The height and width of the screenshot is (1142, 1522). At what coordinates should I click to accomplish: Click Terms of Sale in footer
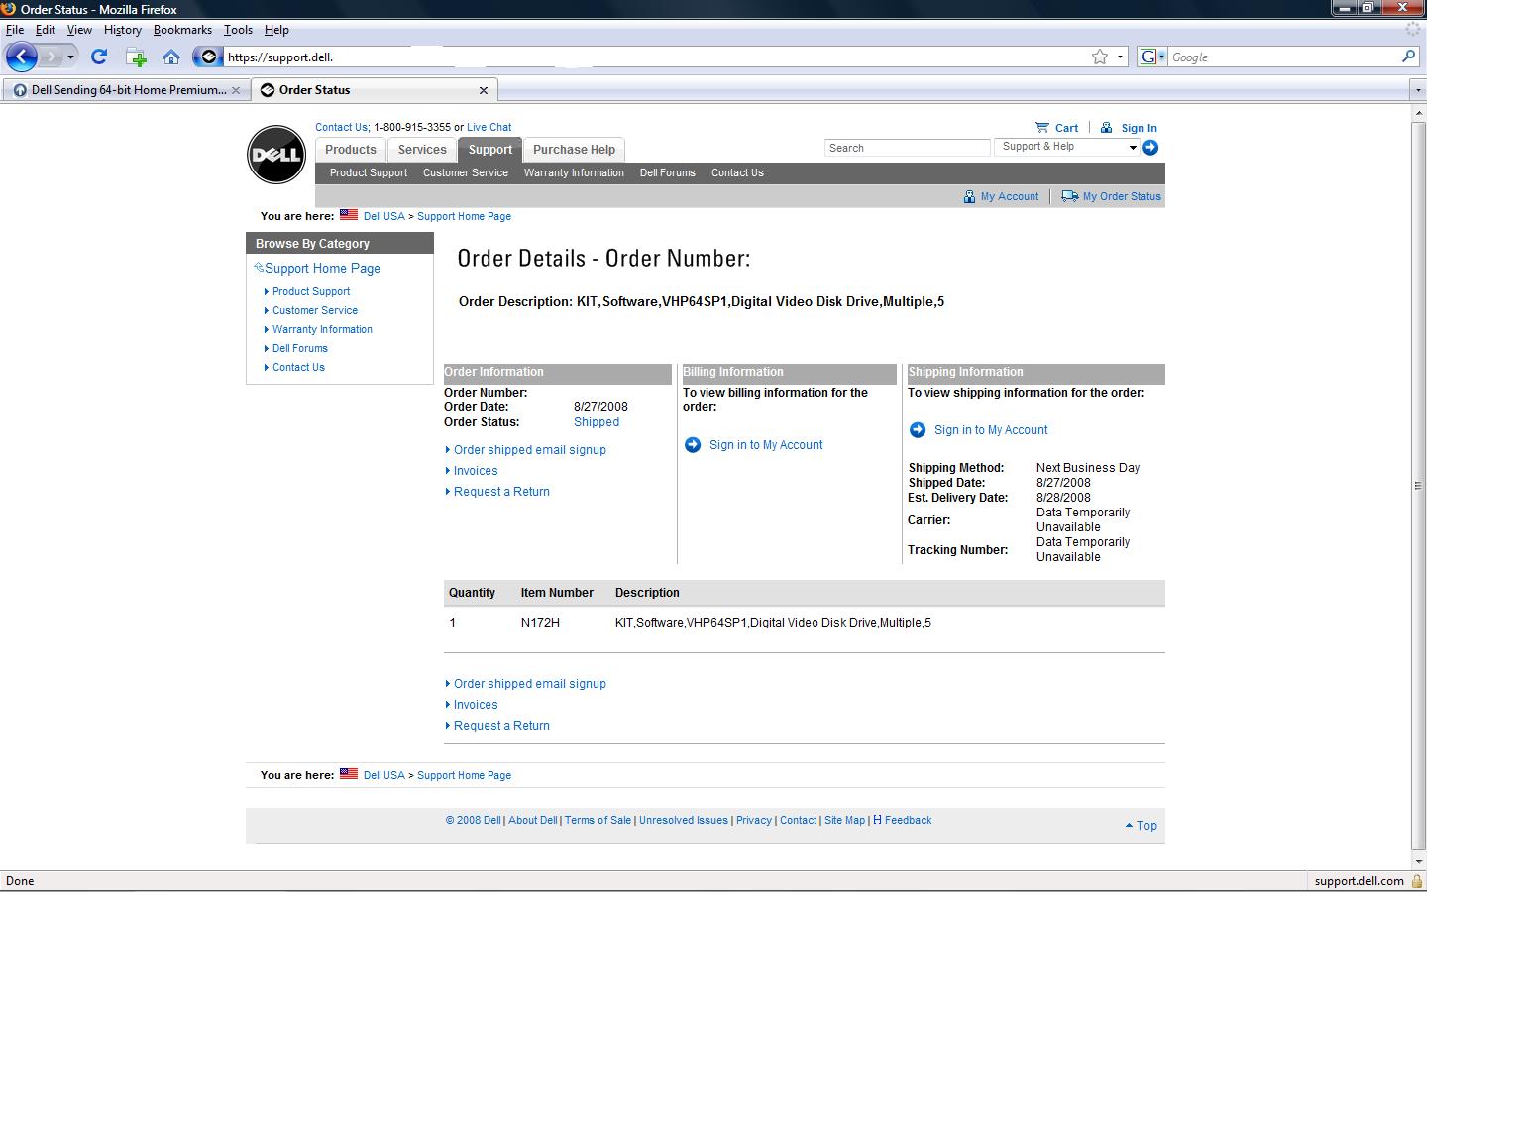(x=598, y=820)
